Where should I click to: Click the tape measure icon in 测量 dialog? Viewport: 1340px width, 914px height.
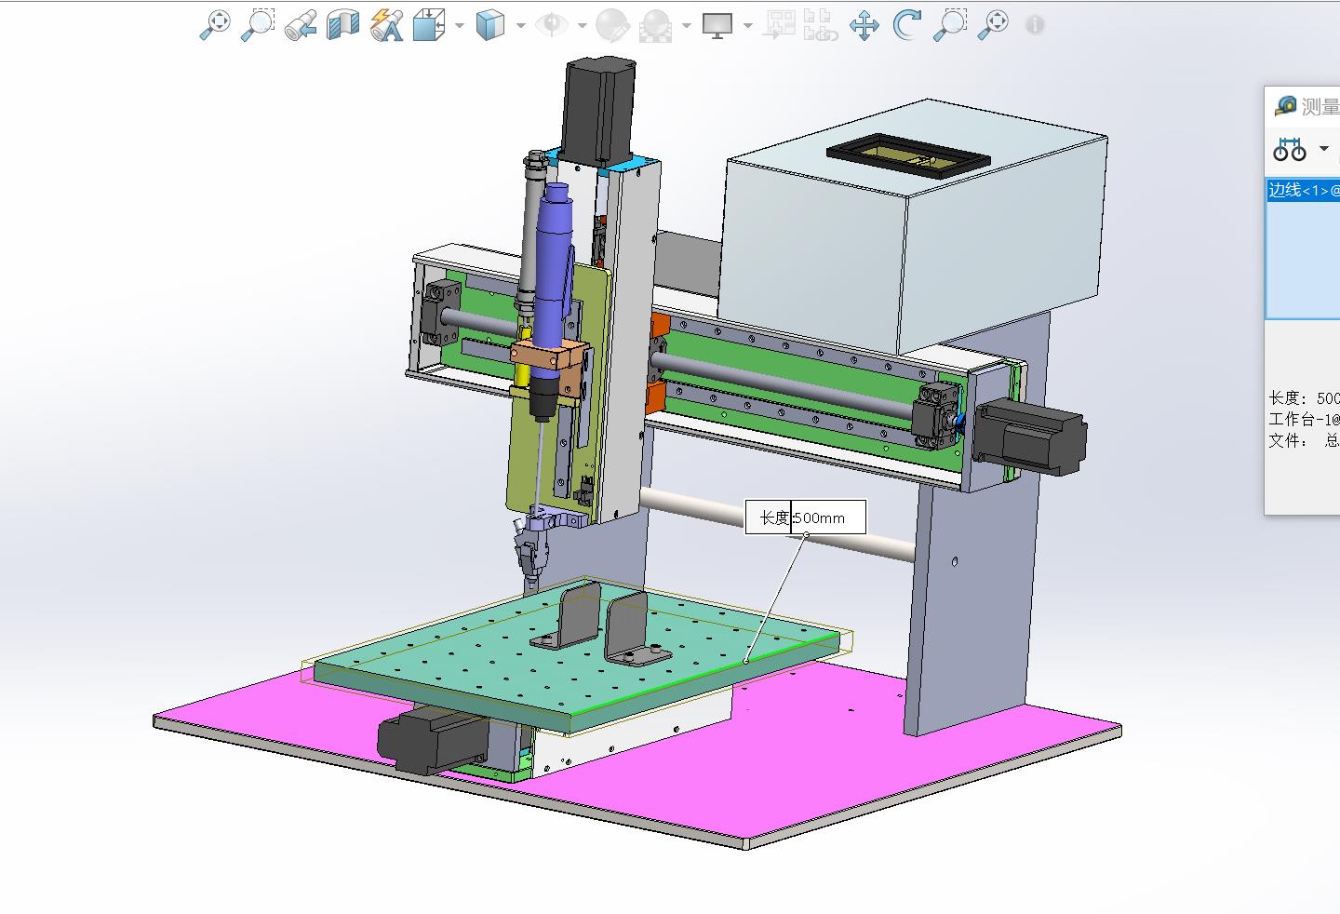pos(1286,106)
